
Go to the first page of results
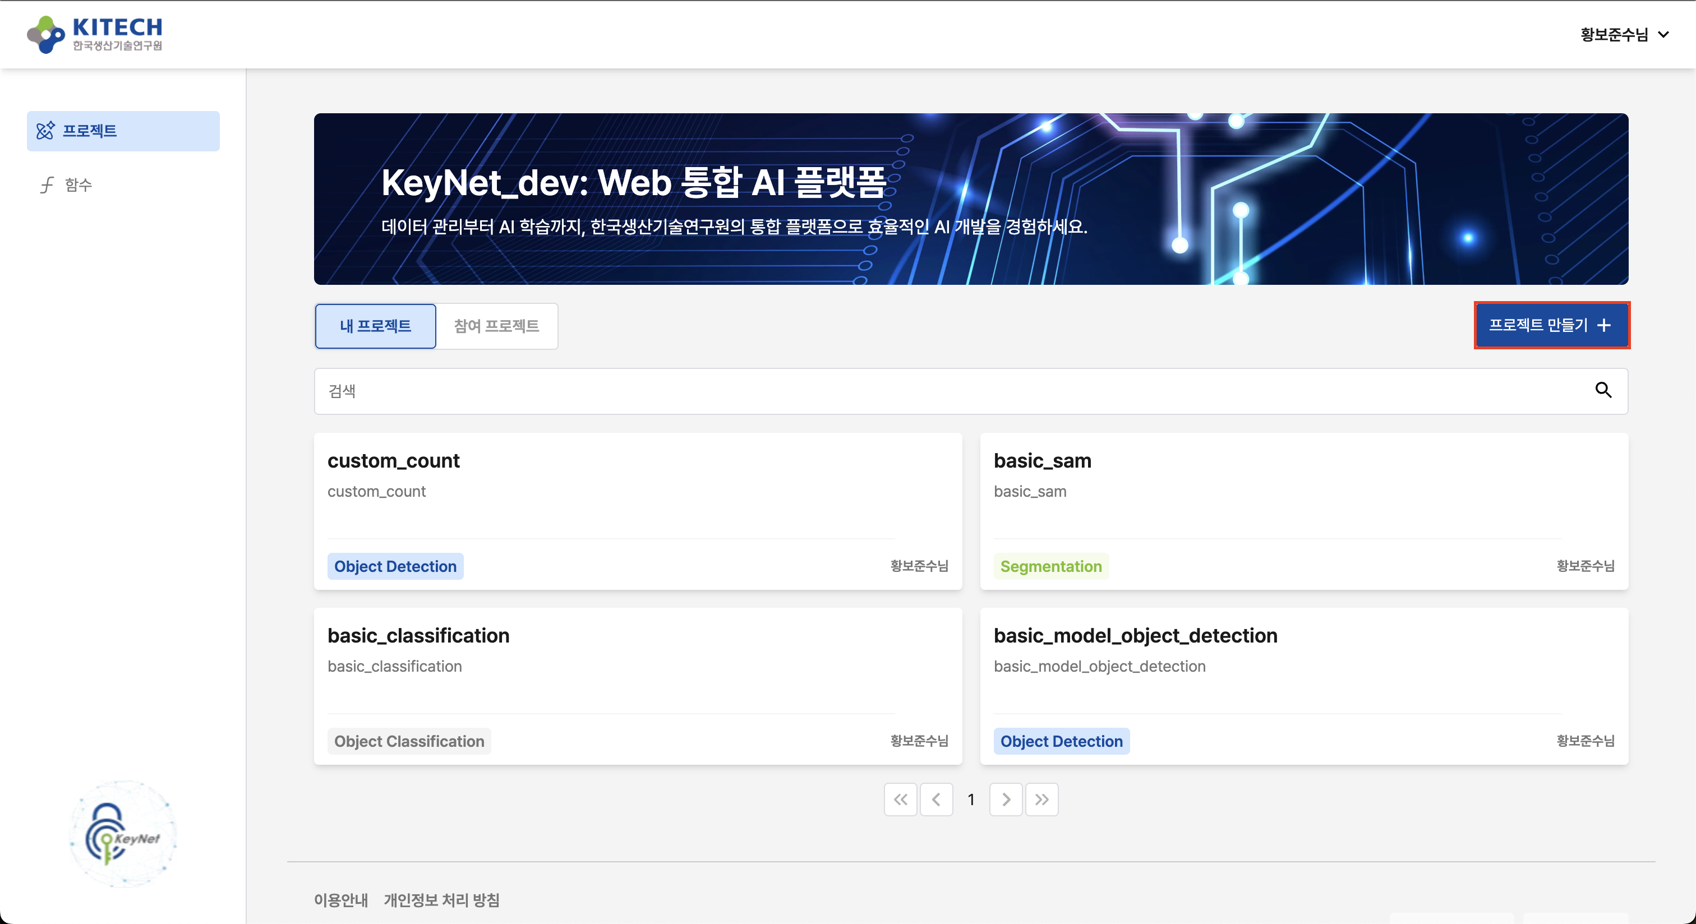click(x=900, y=799)
